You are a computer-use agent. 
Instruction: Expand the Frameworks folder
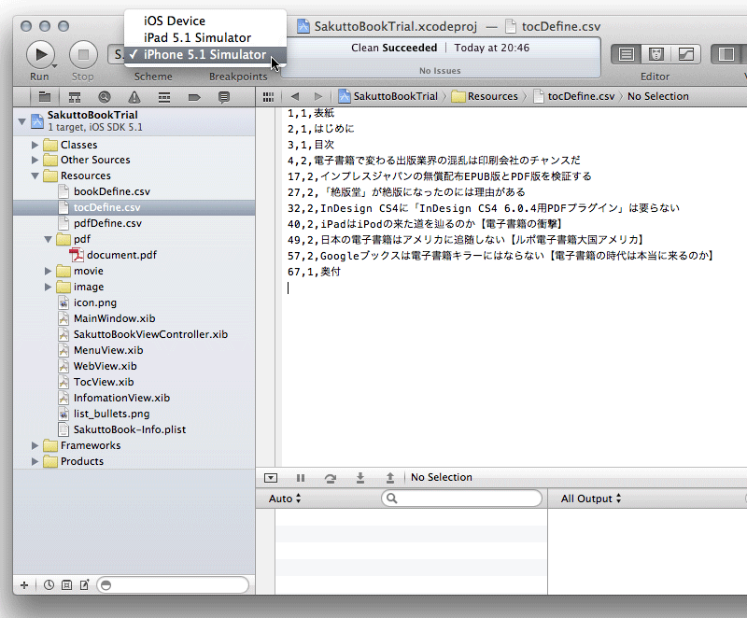pyautogui.click(x=35, y=445)
